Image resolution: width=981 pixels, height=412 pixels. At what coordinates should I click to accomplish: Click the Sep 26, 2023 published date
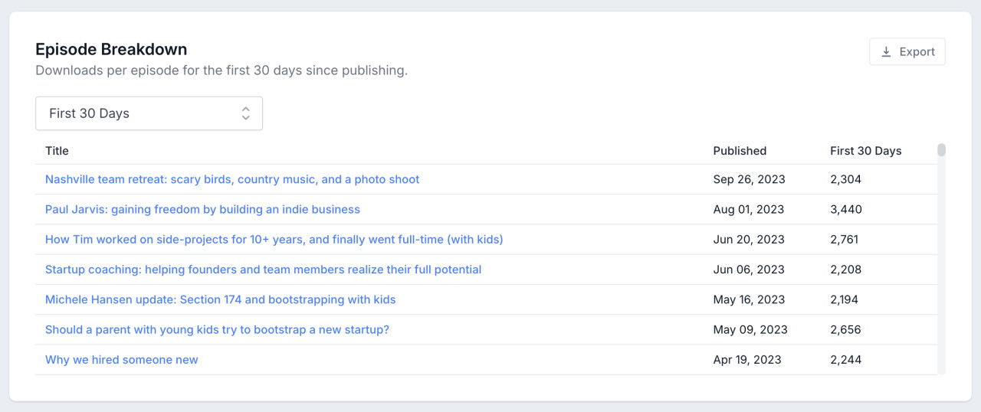749,179
